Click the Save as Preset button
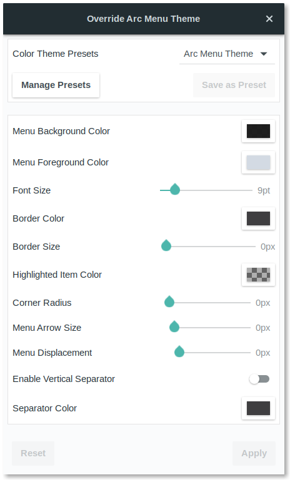 (234, 85)
